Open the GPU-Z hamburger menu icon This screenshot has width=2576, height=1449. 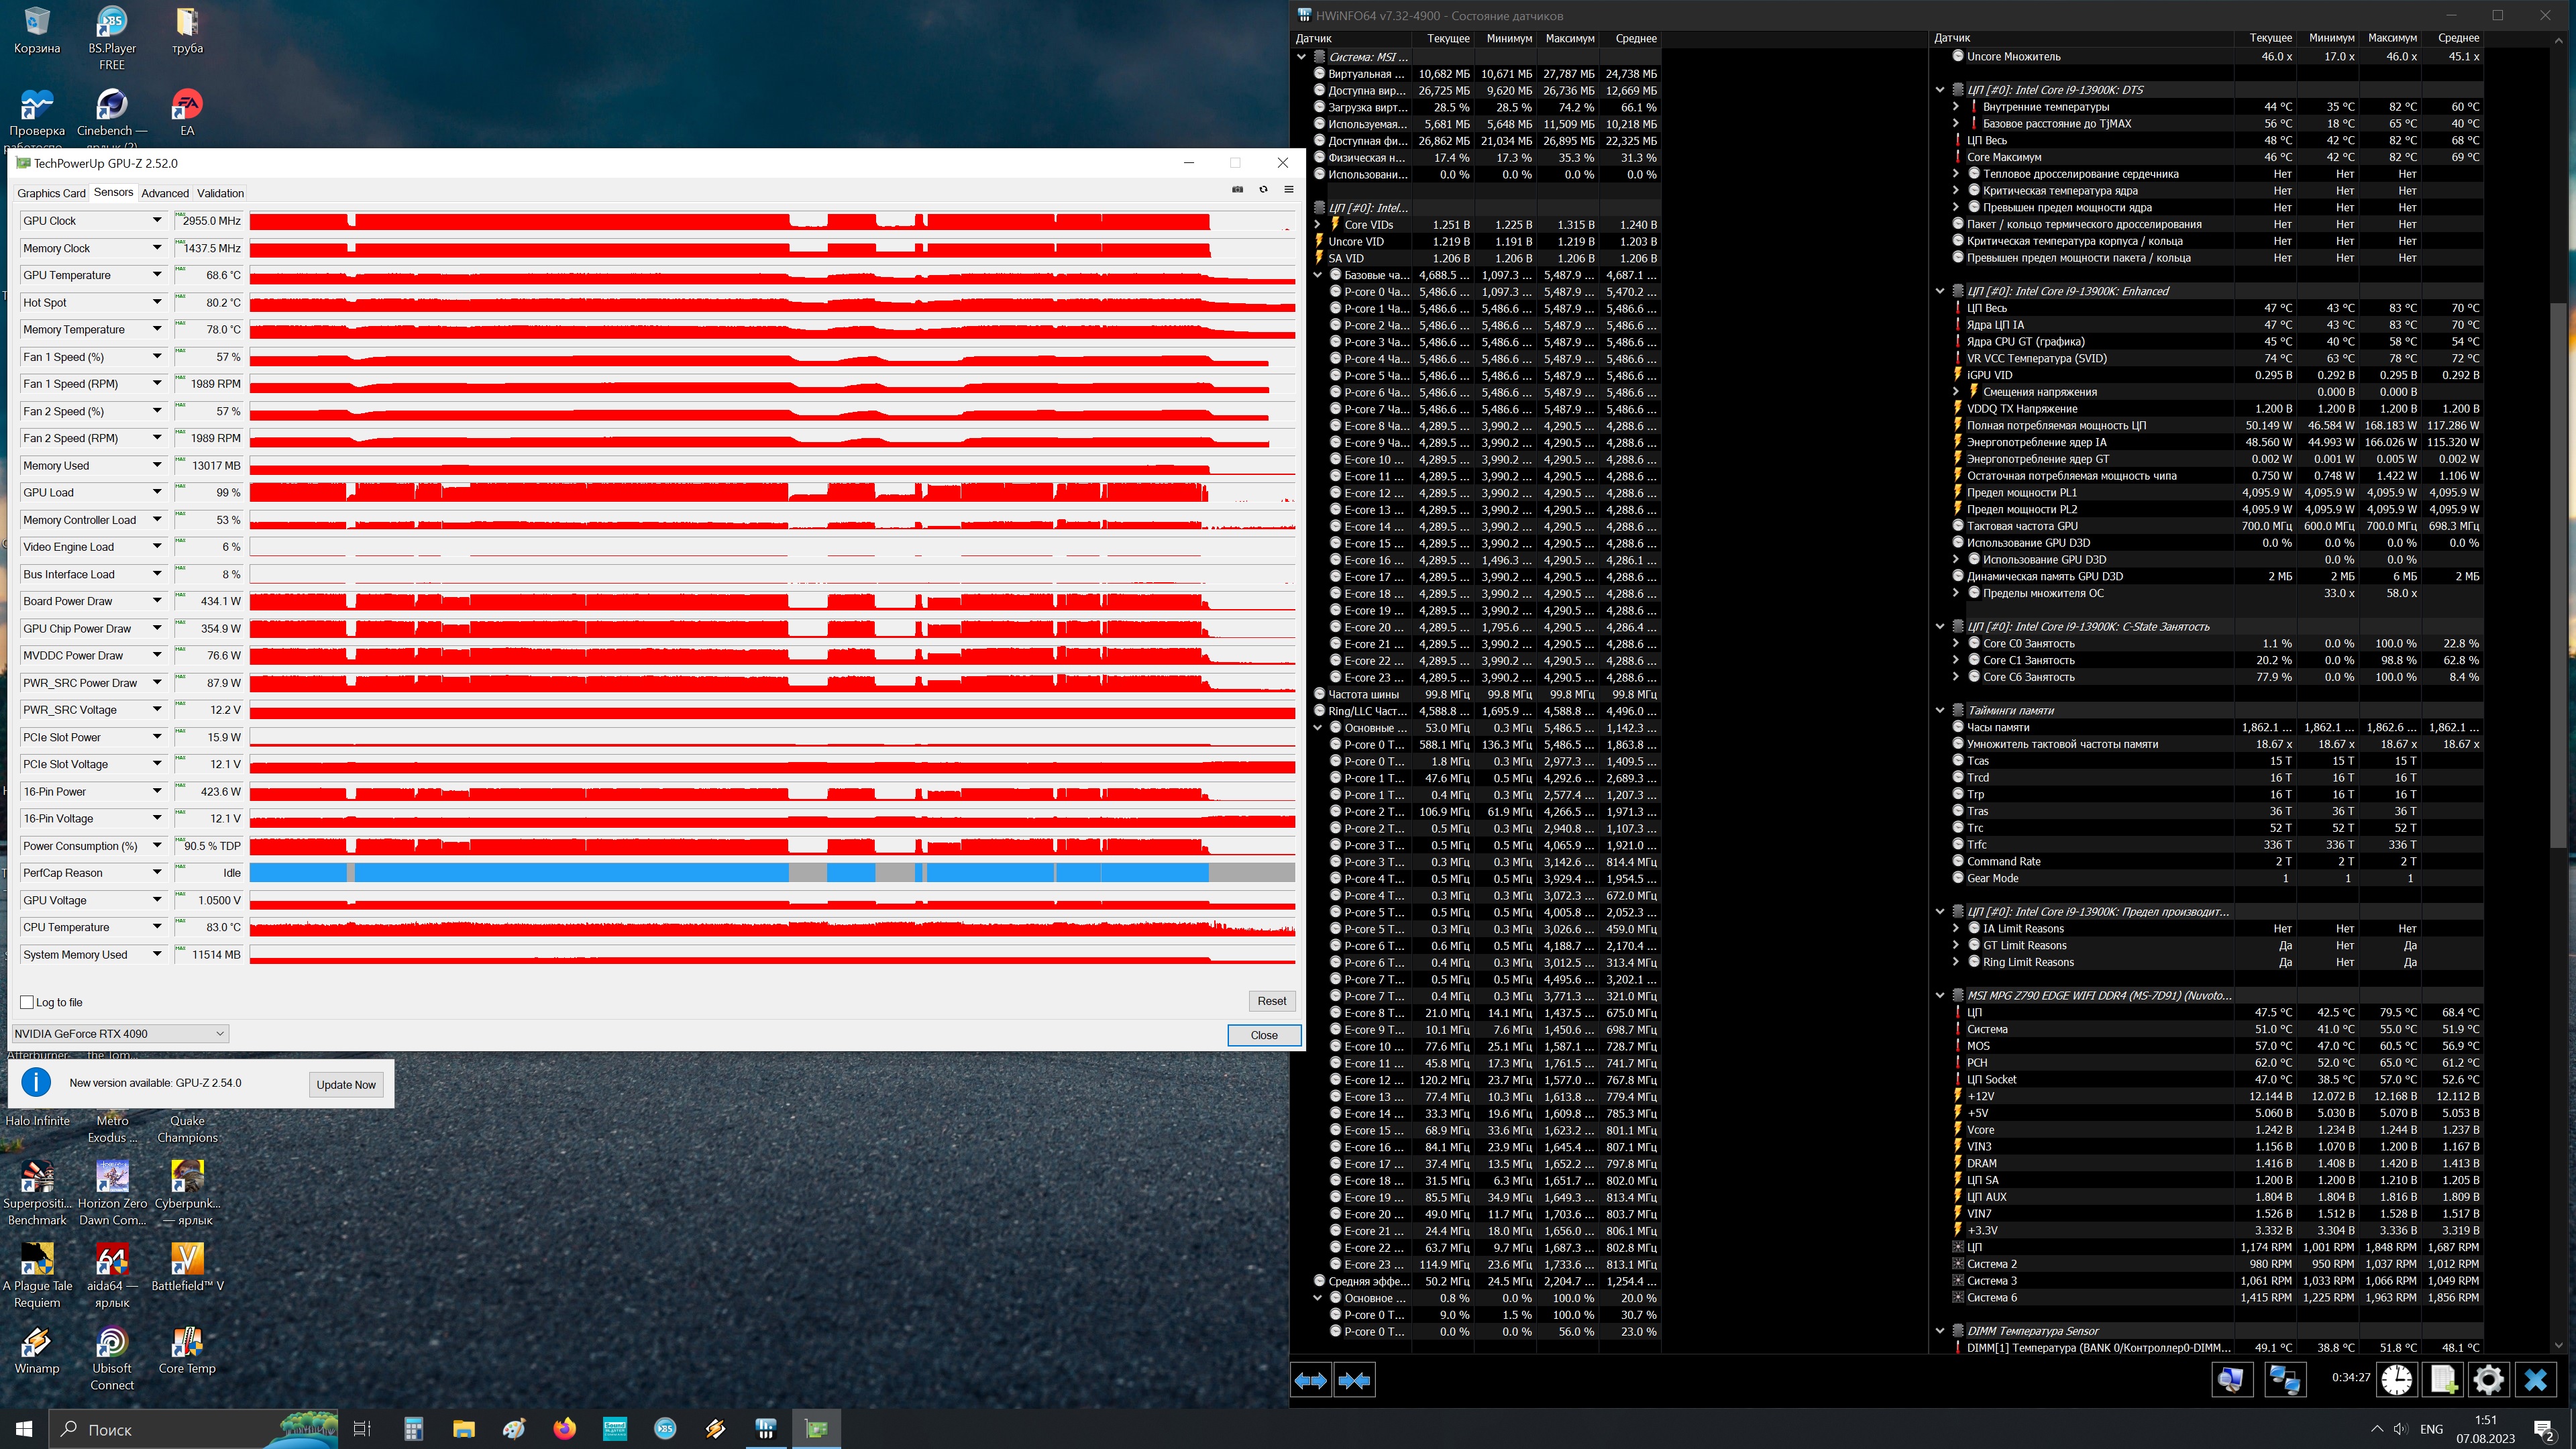1289,189
